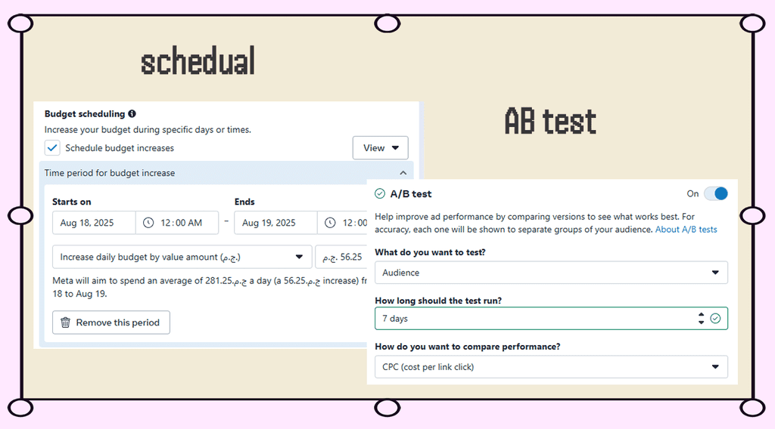Open the Audience test variable dropdown
The image size is (775, 429).
(x=551, y=273)
